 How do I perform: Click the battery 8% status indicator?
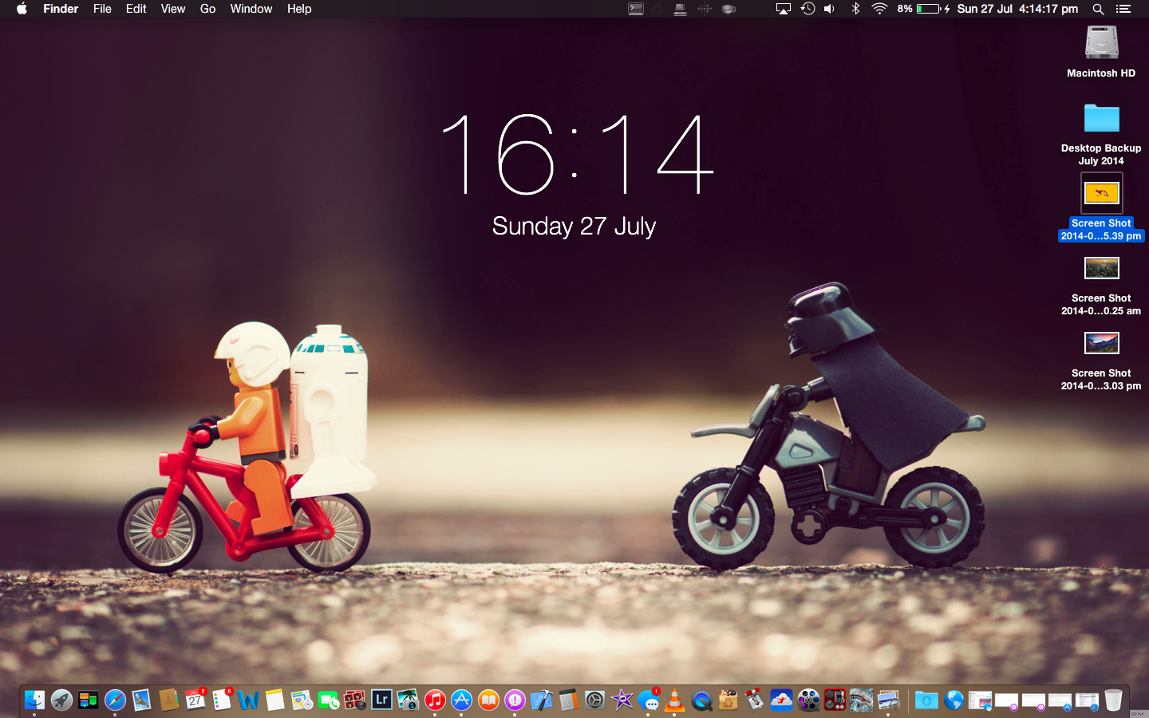pos(923,9)
